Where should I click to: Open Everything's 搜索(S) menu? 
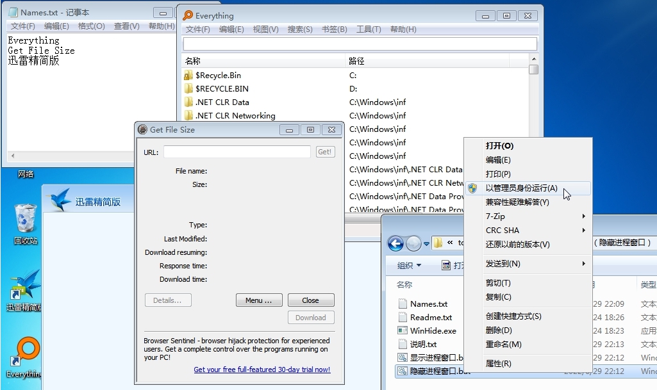(x=300, y=29)
